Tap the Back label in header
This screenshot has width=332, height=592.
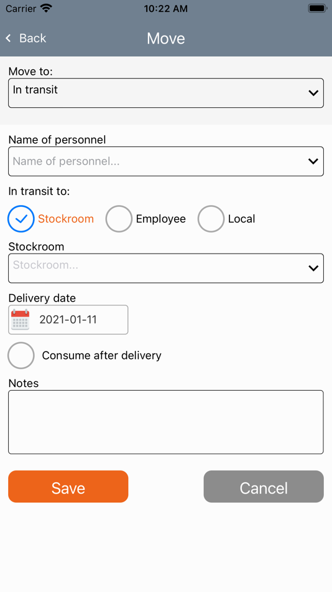[33, 38]
